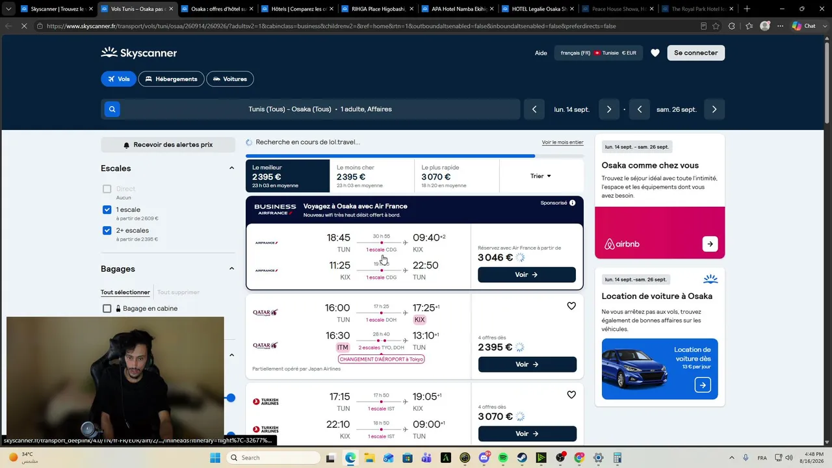The image size is (832, 468).
Task: Go to next return date after 26 sept.
Action: point(714,109)
